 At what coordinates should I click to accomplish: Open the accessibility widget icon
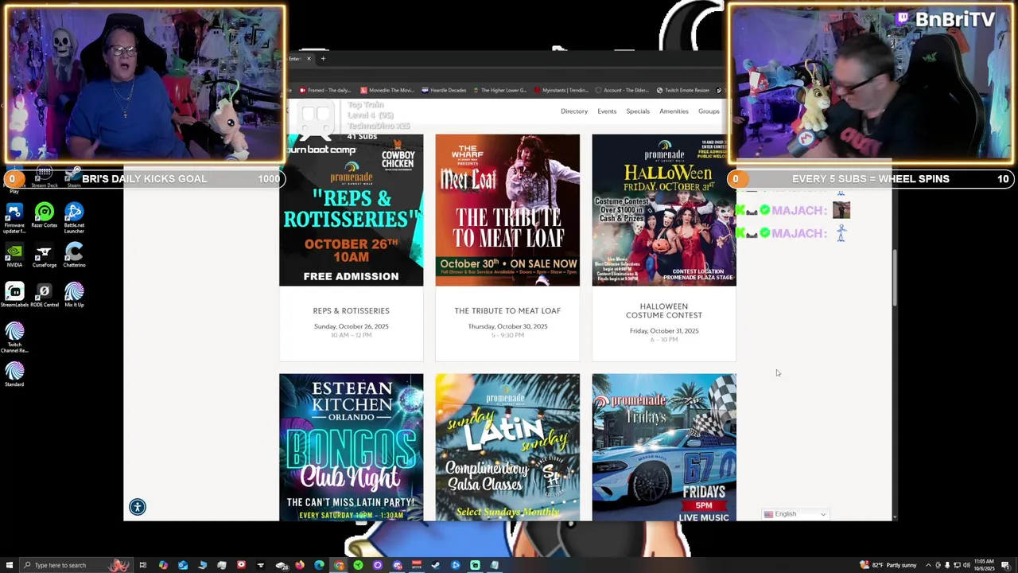(138, 507)
